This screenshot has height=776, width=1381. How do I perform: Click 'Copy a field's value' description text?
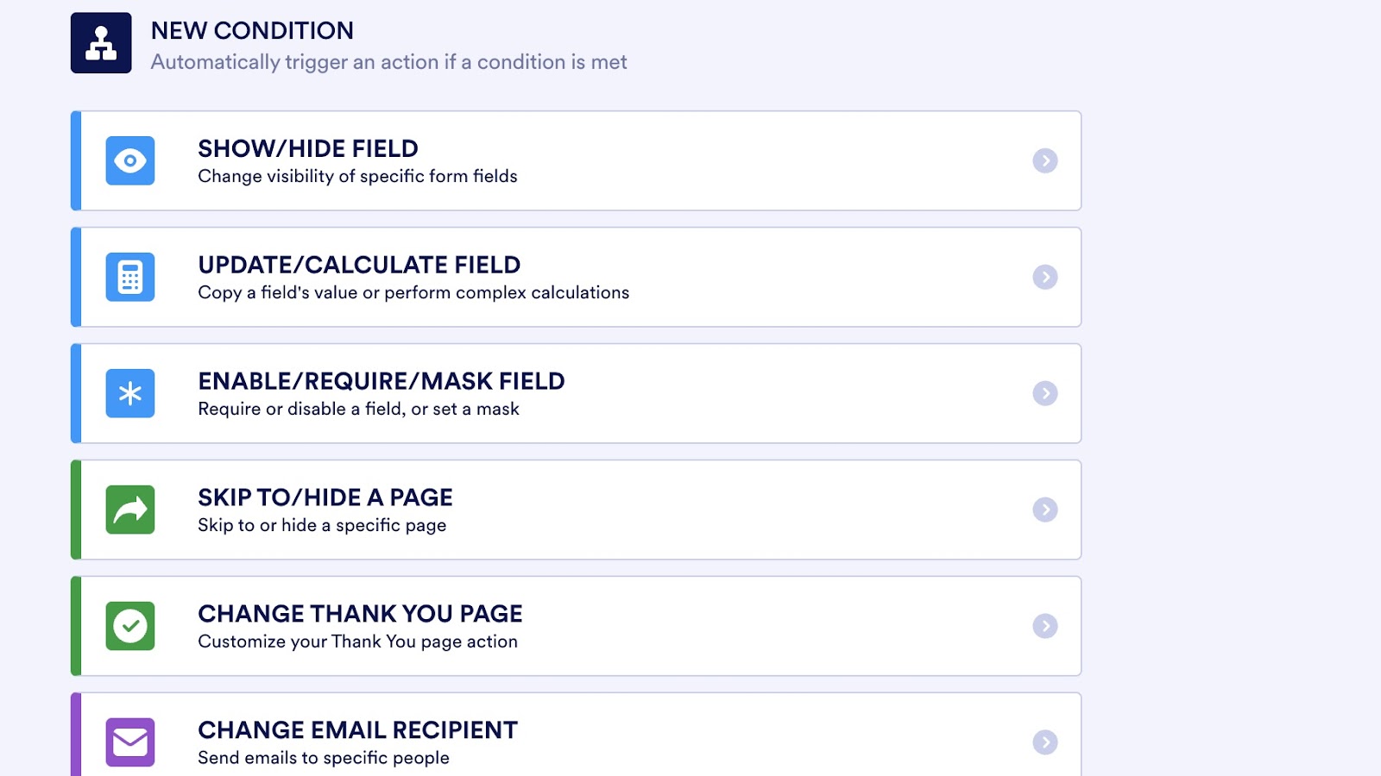click(413, 293)
